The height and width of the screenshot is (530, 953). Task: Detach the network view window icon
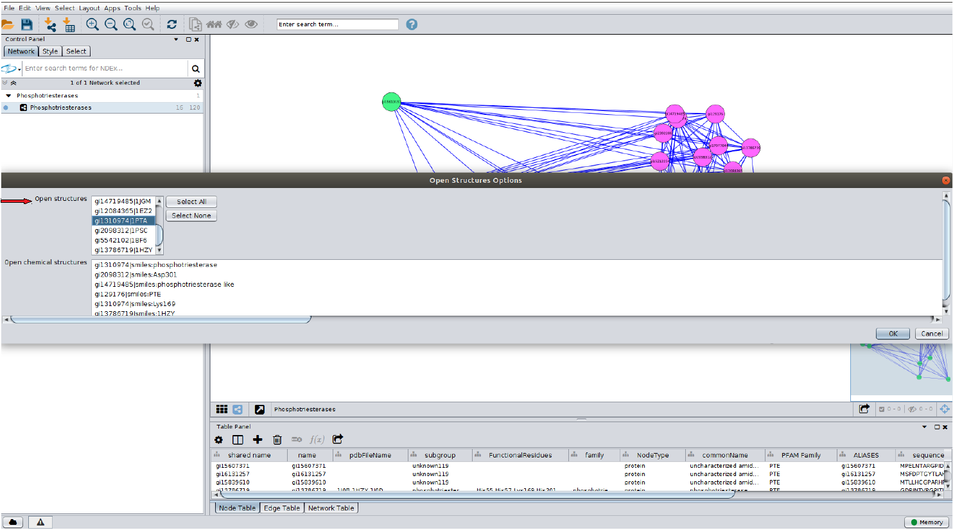tap(259, 409)
